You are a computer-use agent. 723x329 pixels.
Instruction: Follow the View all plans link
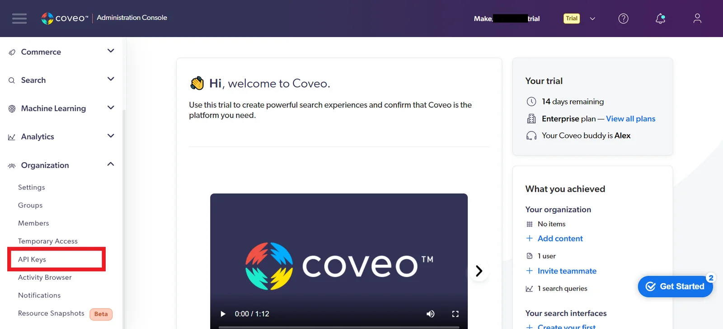pos(630,118)
